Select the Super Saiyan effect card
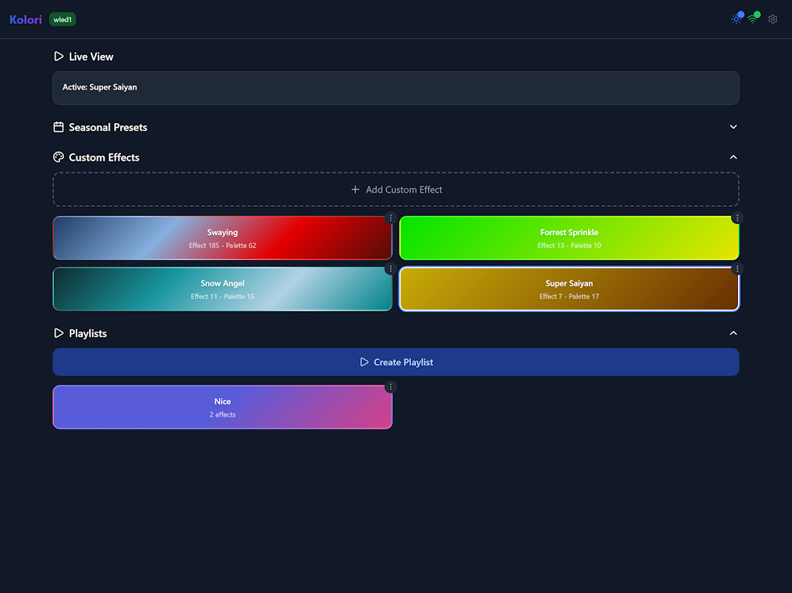This screenshot has height=593, width=792. pos(570,289)
